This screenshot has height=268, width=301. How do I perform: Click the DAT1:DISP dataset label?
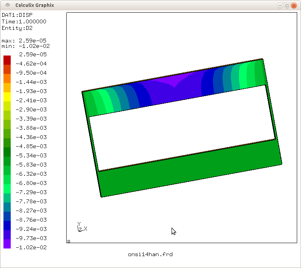[x=17, y=15]
